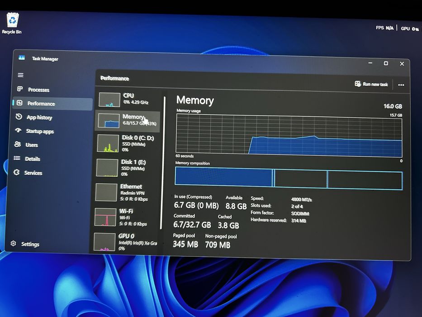Click the '8.8 GB' available value

pyautogui.click(x=236, y=206)
